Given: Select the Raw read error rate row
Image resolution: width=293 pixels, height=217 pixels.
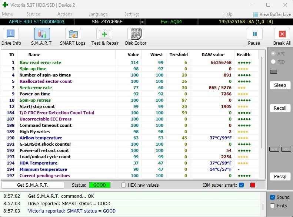Looking at the screenshot, I should (x=130, y=62).
